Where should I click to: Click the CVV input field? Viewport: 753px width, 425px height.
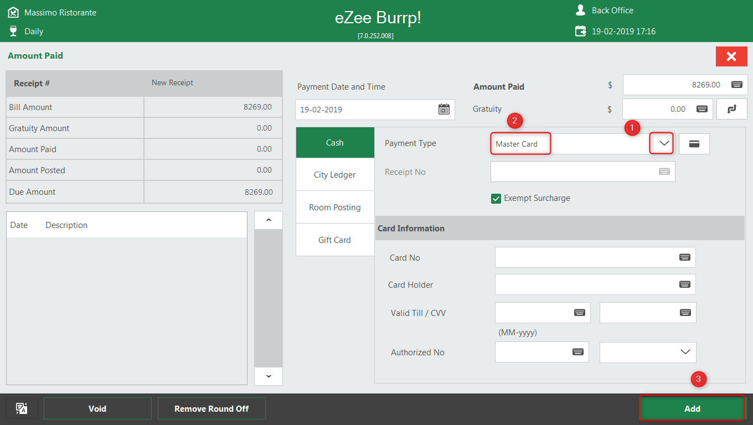click(648, 313)
